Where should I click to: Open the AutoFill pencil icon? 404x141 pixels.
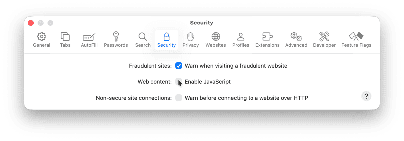[x=89, y=36]
